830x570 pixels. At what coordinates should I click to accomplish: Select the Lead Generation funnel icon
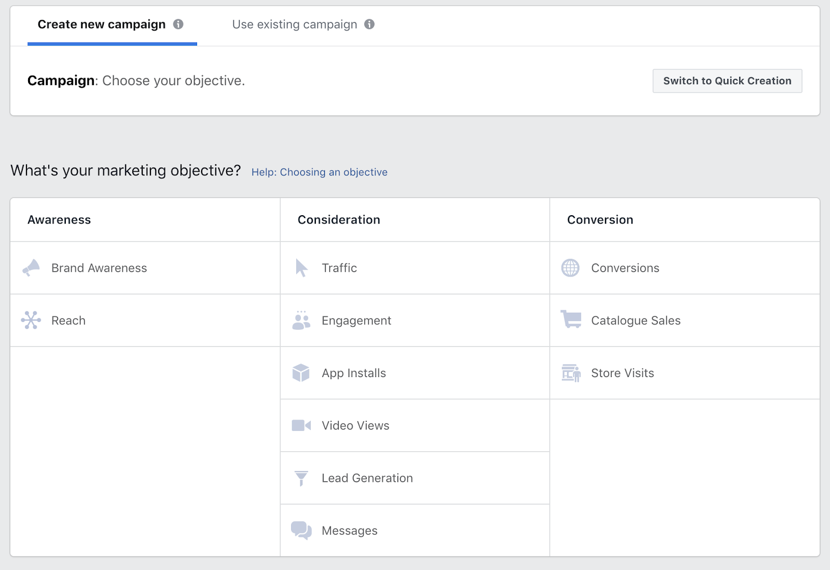(x=301, y=478)
